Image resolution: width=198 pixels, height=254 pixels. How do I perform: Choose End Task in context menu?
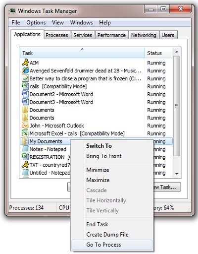[x=112, y=224]
